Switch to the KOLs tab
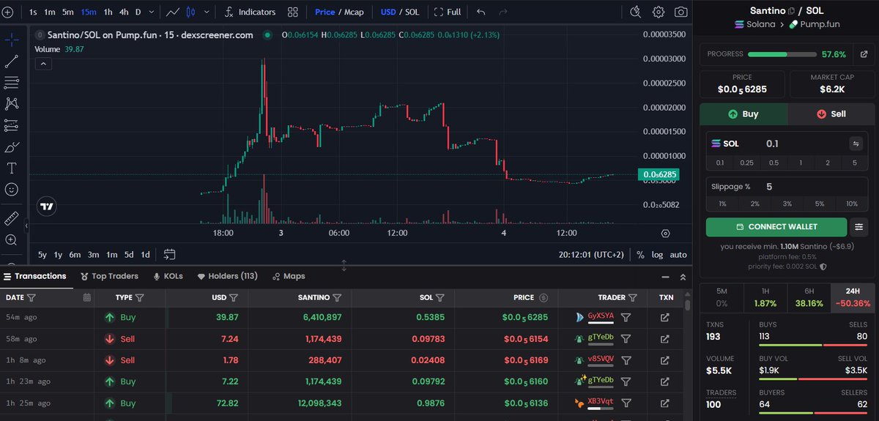Image resolution: width=879 pixels, height=421 pixels. tap(168, 276)
